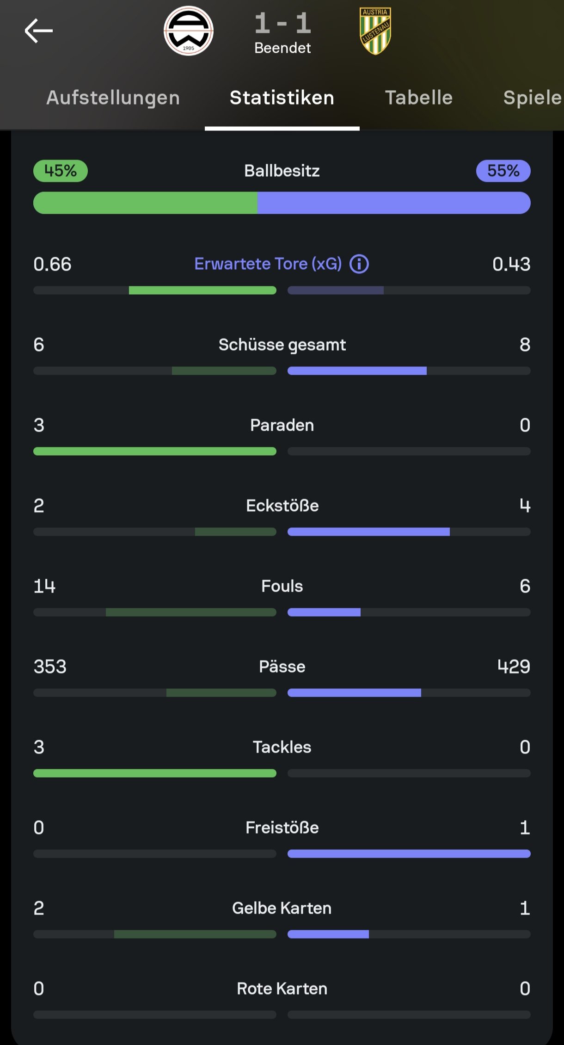Tap the Beendet match status text
564x1045 pixels.
[x=282, y=48]
